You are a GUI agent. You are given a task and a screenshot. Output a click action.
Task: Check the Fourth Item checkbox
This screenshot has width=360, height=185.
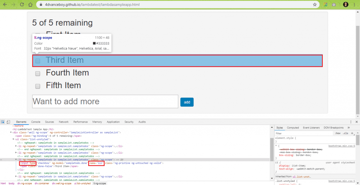[38, 74]
